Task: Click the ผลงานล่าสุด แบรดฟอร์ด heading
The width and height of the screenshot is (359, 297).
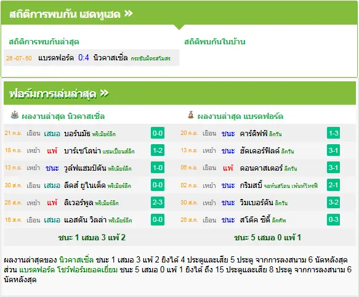Action: [x=240, y=116]
